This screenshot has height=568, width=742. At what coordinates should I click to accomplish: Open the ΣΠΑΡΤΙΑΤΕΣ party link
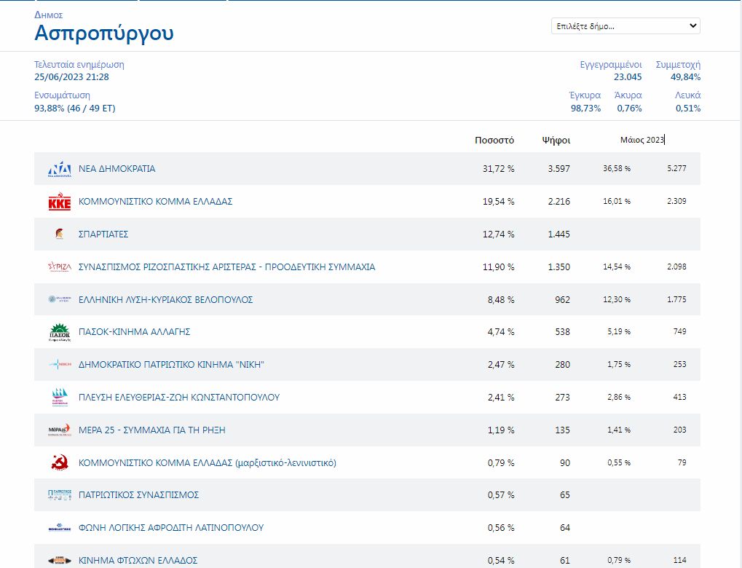click(x=103, y=234)
